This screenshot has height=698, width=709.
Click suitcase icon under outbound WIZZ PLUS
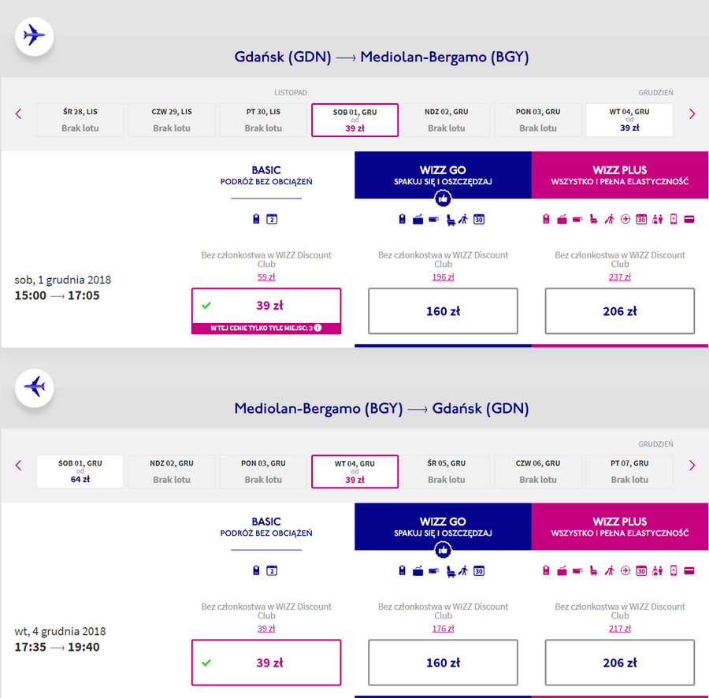click(562, 220)
